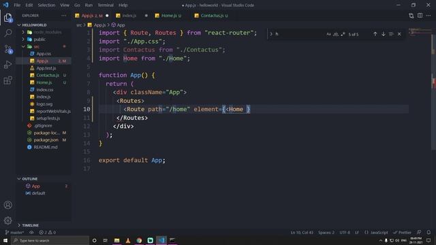Open the Selection menu
Screen dimensions: 436x245
click(46, 5)
